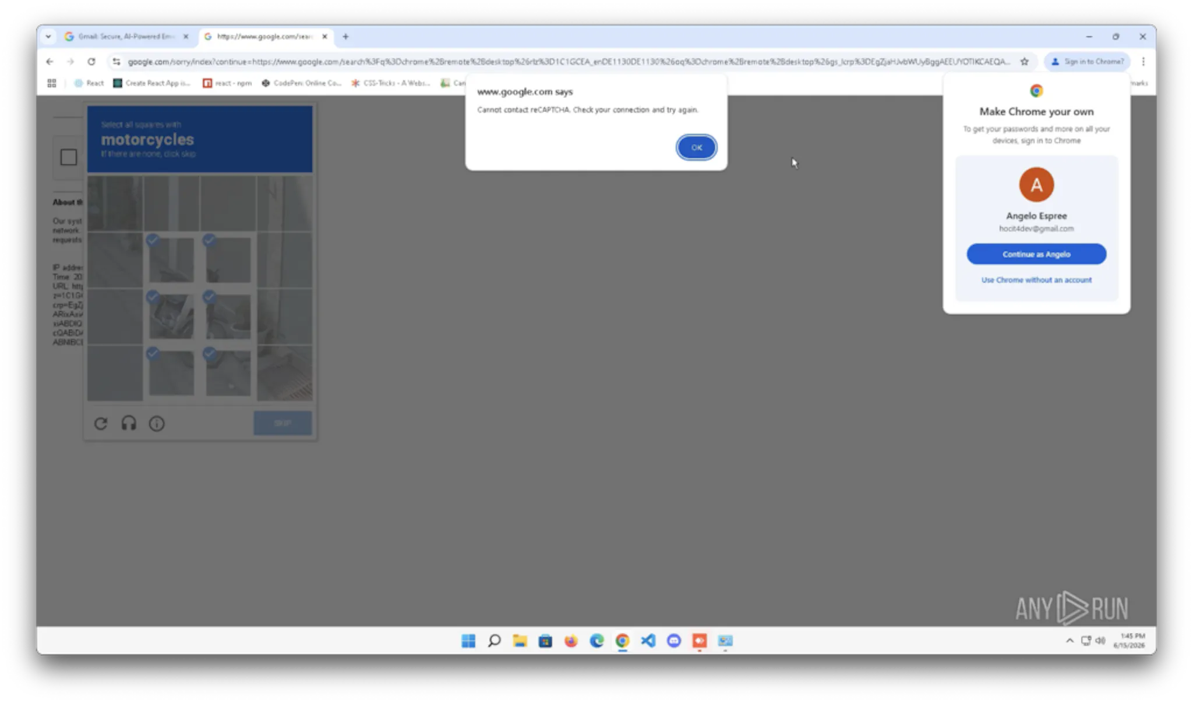Reload the current page

tap(91, 61)
